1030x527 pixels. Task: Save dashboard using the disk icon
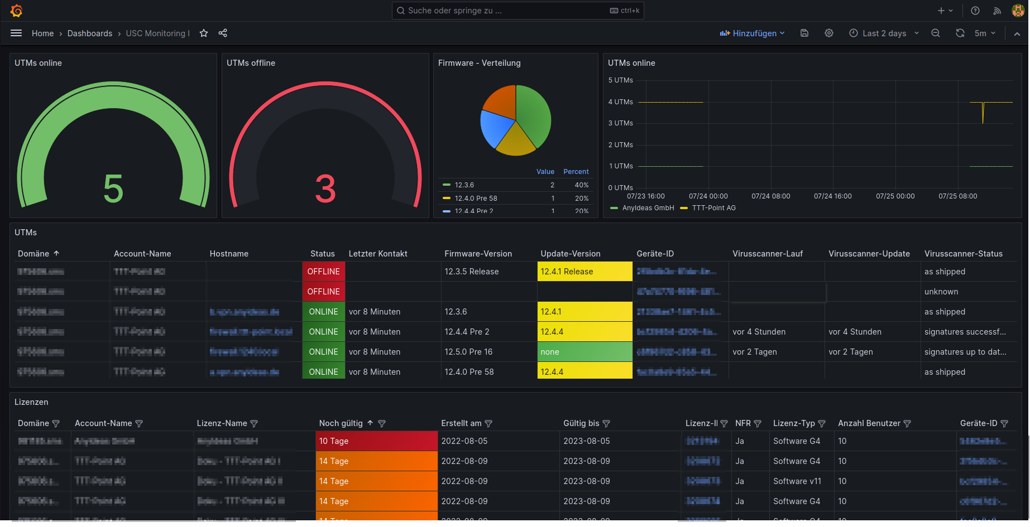tap(804, 33)
